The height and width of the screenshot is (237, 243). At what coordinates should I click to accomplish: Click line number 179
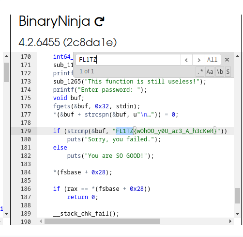coord(26,131)
